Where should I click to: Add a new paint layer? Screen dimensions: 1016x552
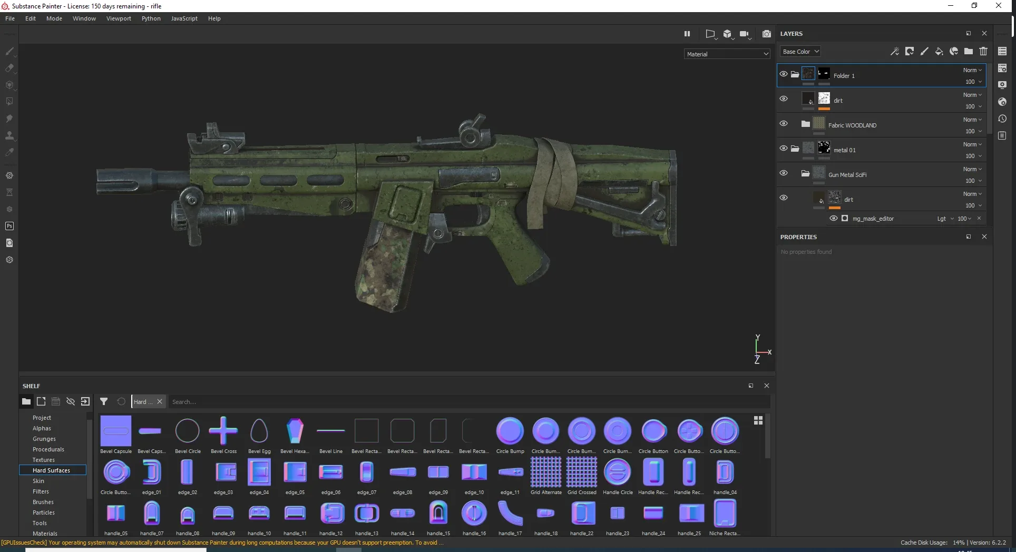pos(924,51)
